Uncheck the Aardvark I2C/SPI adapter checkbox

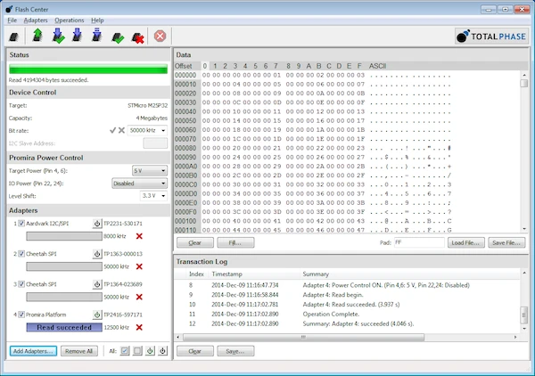(21, 224)
